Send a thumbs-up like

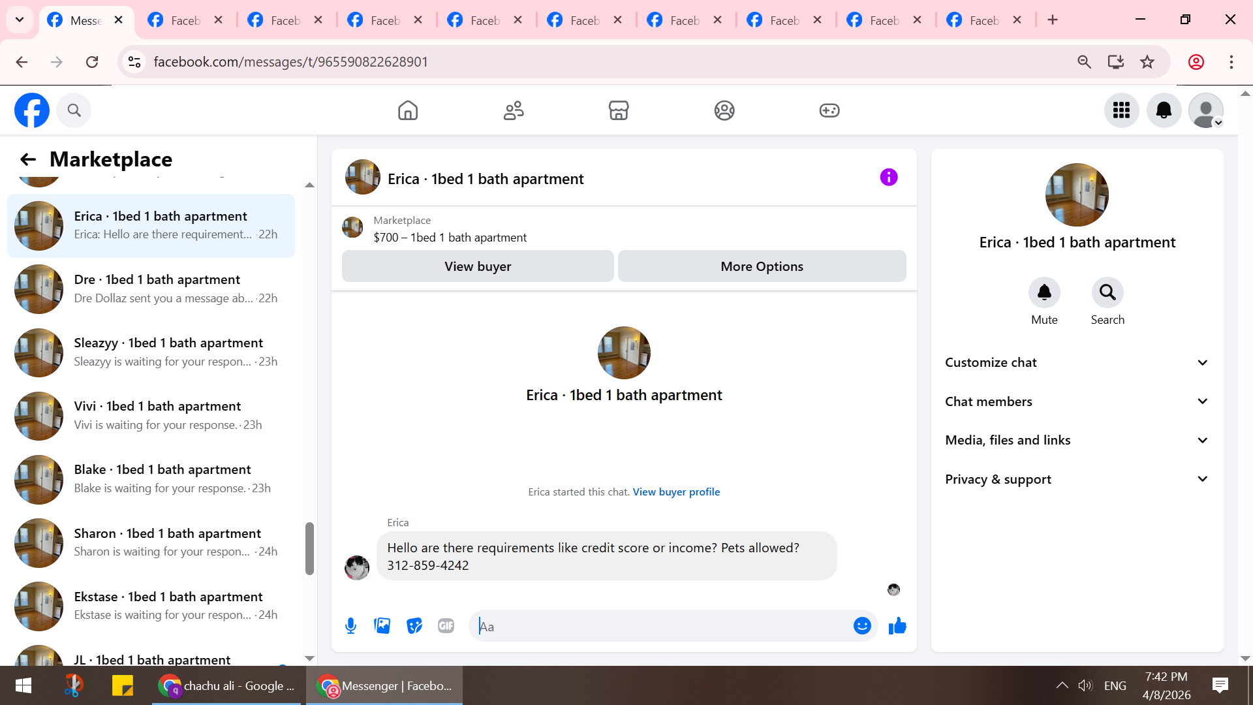click(x=897, y=626)
